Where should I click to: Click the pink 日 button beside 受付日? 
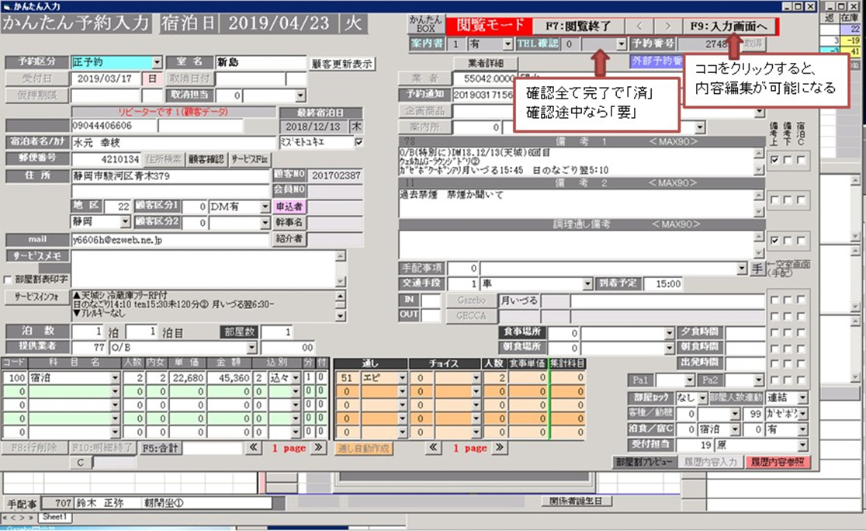[x=153, y=78]
